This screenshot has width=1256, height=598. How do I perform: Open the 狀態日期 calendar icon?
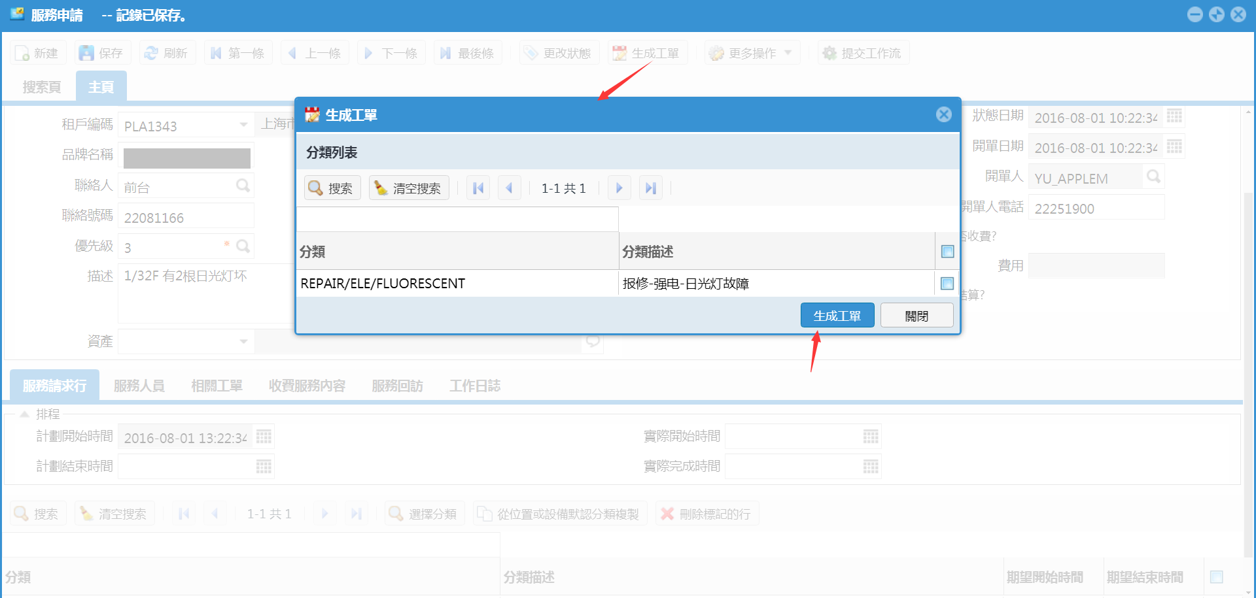click(x=1174, y=116)
